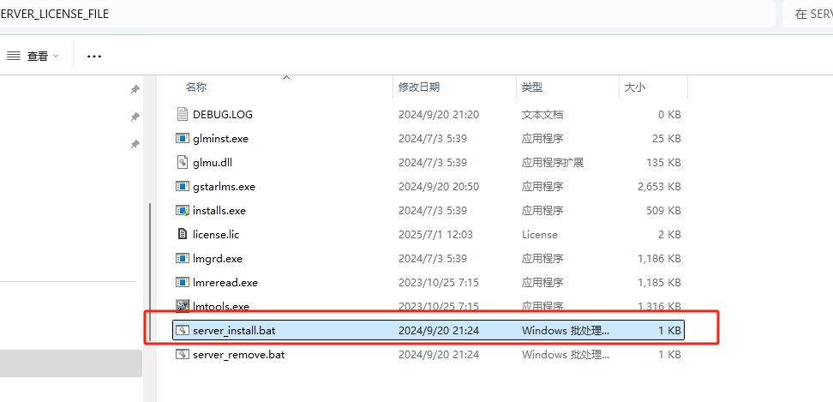The width and height of the screenshot is (833, 402).
Task: Select the DEBUG.LOG file name
Action: 223,114
